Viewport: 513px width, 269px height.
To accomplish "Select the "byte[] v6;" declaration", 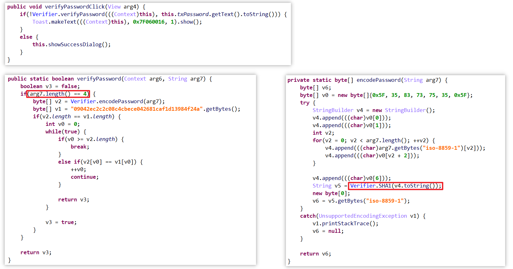I will tap(316, 87).
